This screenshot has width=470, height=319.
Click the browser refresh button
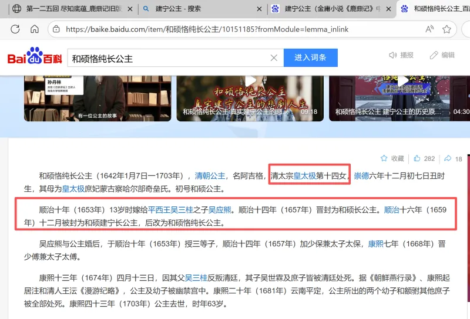click(x=15, y=29)
